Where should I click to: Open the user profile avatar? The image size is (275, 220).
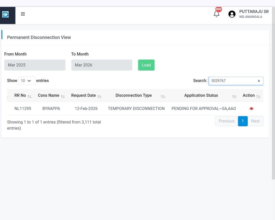(232, 14)
